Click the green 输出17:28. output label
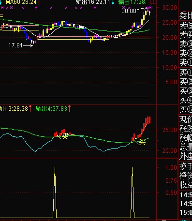The width and height of the screenshot is (192, 221). tap(132, 2)
